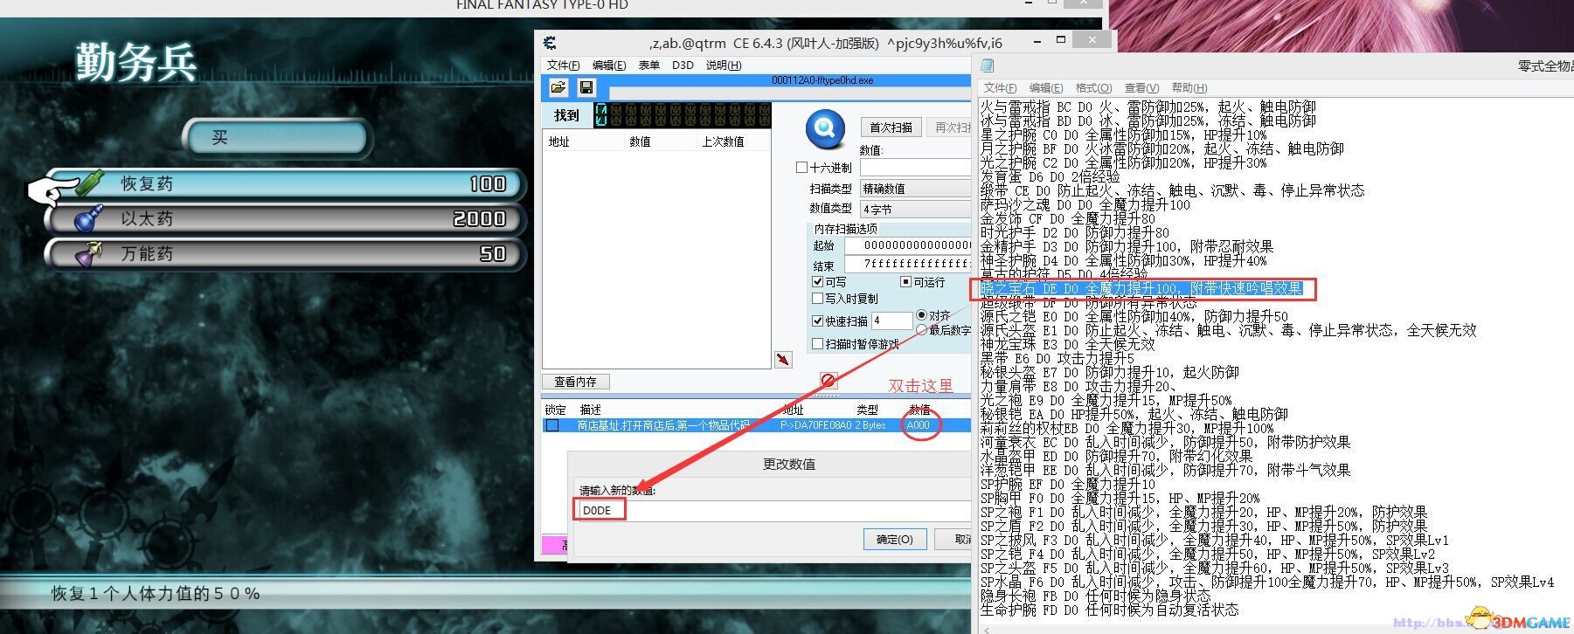Open Cheat Engine 编辑(E) menu
This screenshot has width=1574, height=634.
[x=609, y=65]
